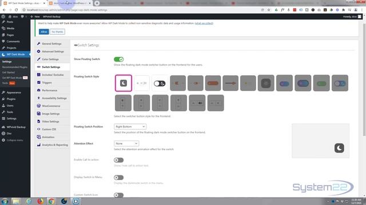Open Animation settings tab
The image size is (366, 205).
pyautogui.click(x=52, y=137)
